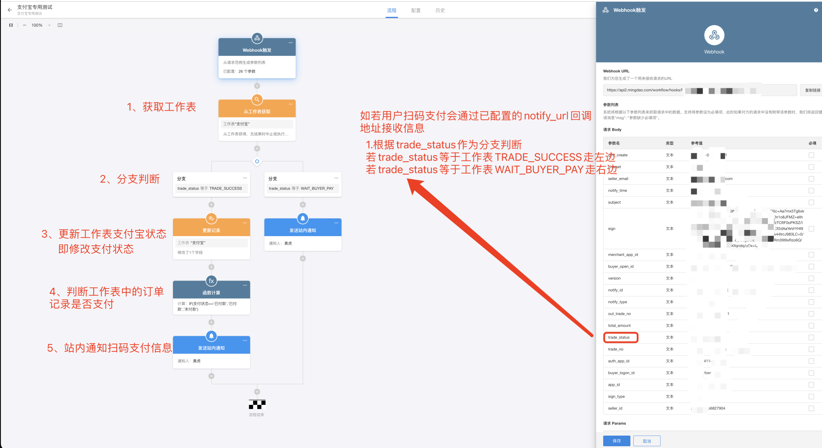
Task: Click the fx 函数计算 node icon
Action: point(211,281)
